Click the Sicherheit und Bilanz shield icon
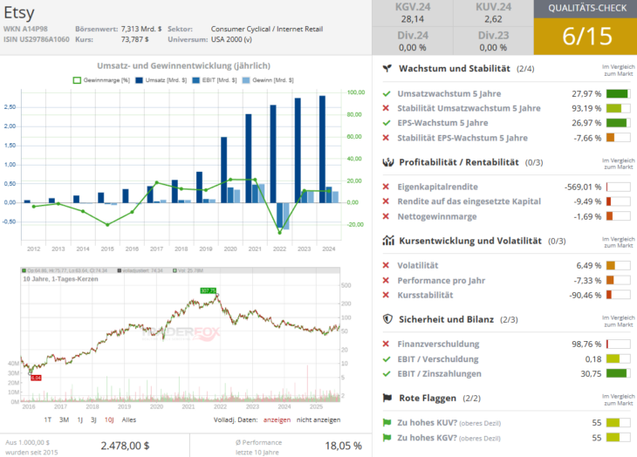Screen dimensions: 637x457 coord(387,319)
